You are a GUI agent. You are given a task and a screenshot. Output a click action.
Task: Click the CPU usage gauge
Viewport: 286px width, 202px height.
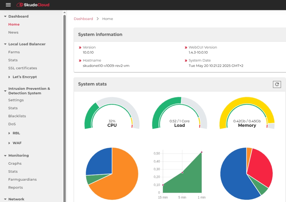(112, 114)
